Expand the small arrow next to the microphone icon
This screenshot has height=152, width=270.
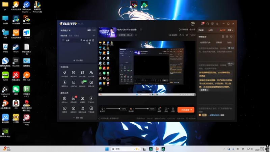click(x=105, y=109)
